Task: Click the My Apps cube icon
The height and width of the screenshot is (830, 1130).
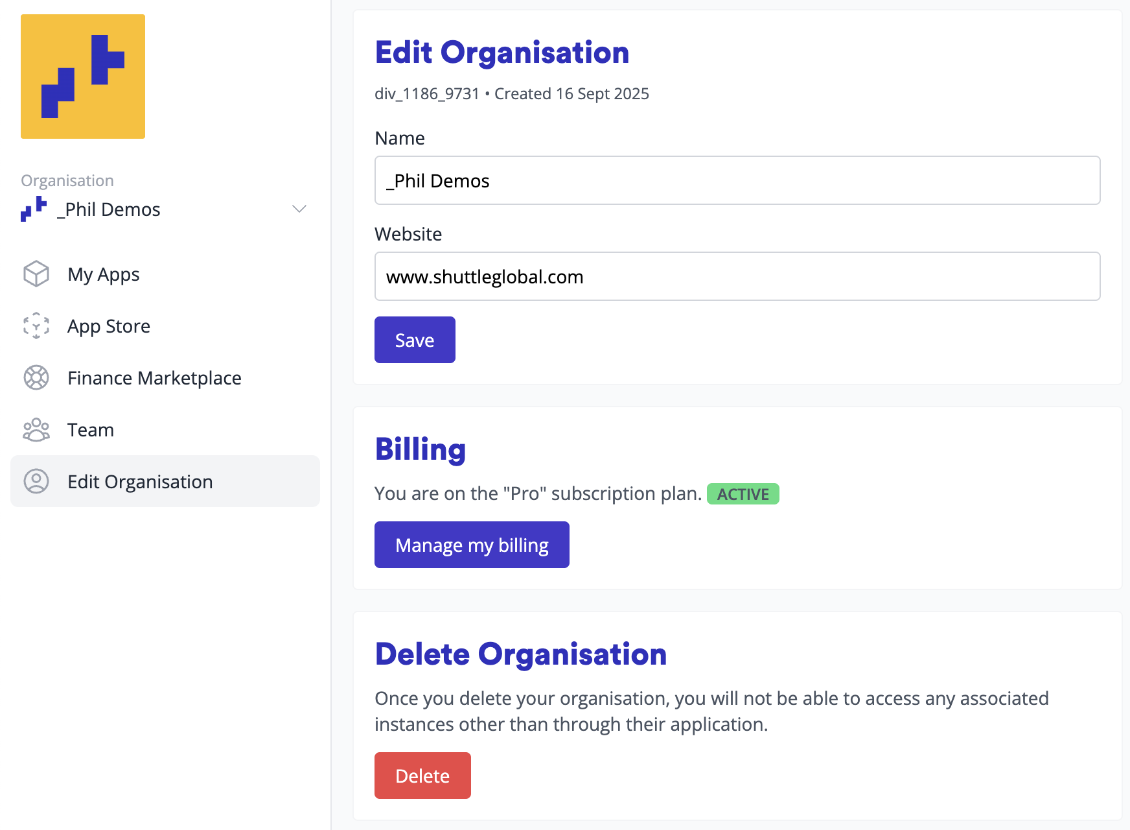Action: pos(36,274)
